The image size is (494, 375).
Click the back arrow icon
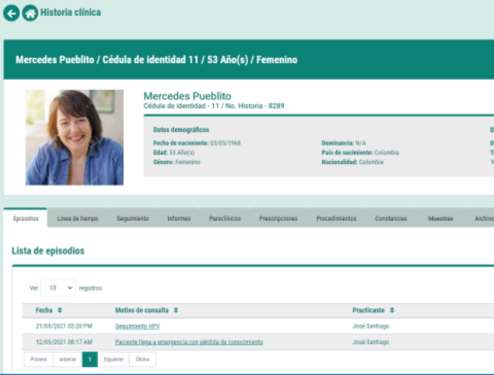pos(11,14)
